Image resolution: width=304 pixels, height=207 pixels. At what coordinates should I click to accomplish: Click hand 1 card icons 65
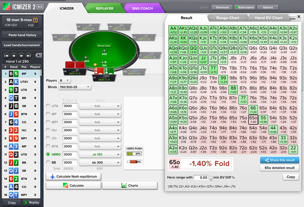14,74
